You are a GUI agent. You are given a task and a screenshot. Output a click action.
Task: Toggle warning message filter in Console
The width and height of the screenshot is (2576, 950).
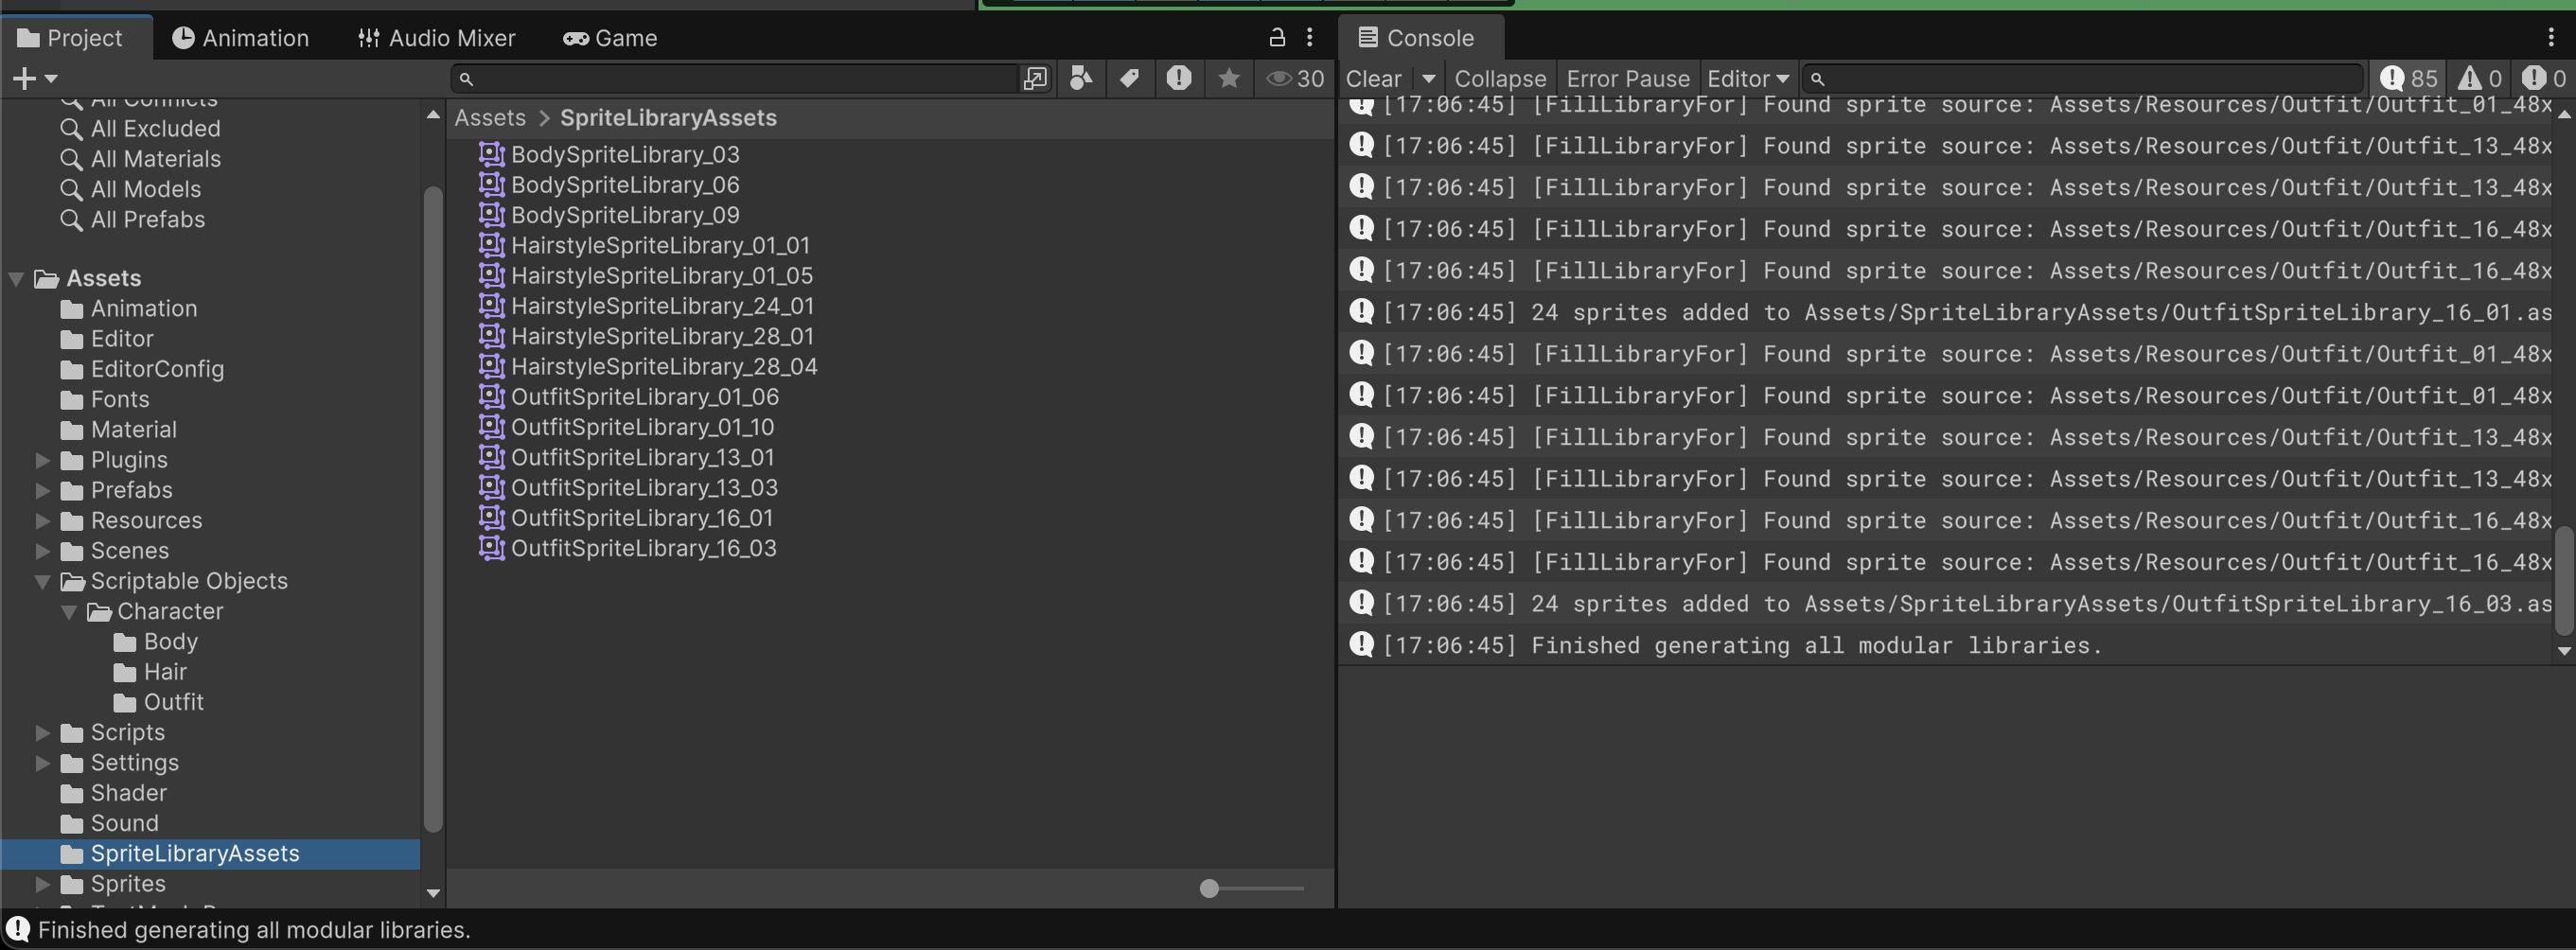coord(2481,78)
